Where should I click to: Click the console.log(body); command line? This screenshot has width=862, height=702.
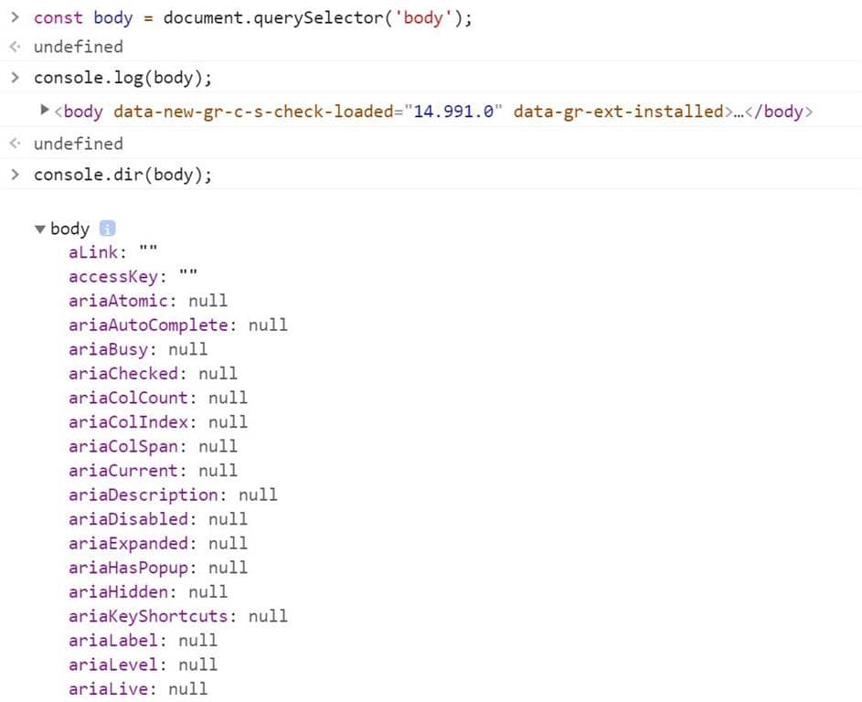click(x=122, y=78)
